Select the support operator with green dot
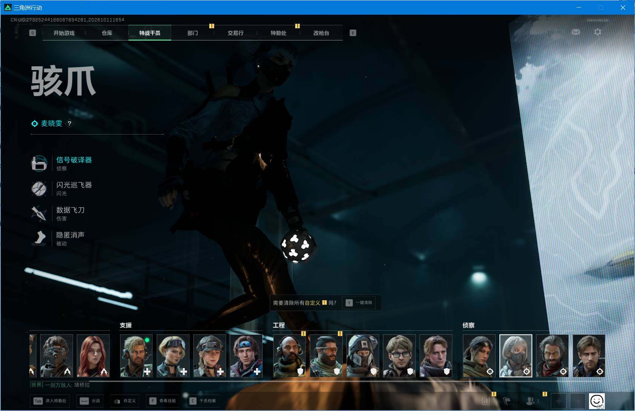Viewport: 635px width, 411px height. (x=136, y=356)
